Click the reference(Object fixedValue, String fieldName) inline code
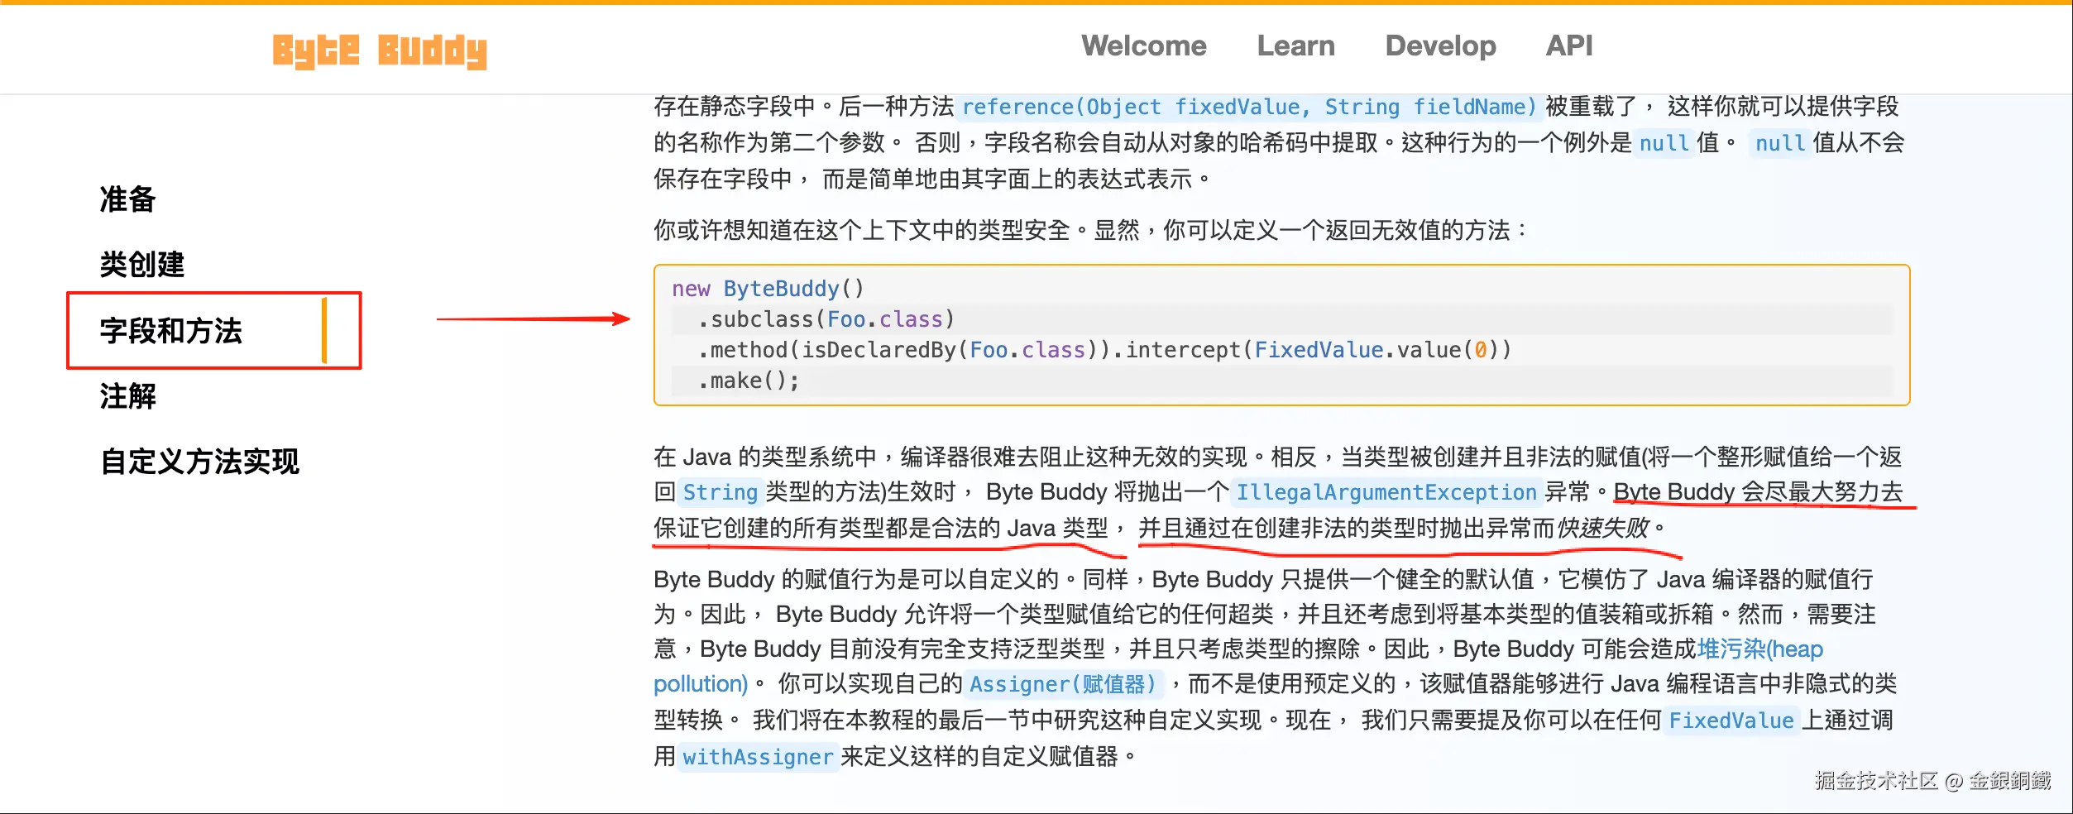This screenshot has height=814, width=2073. pos(1249,108)
